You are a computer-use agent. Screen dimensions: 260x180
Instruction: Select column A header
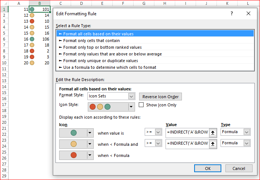[19, 3]
